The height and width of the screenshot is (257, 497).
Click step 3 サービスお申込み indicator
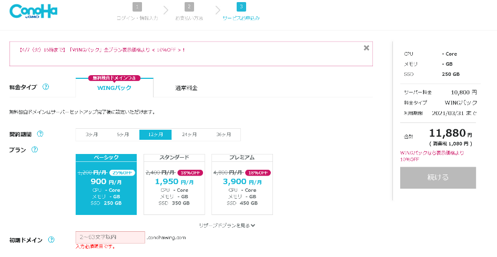pyautogui.click(x=241, y=12)
